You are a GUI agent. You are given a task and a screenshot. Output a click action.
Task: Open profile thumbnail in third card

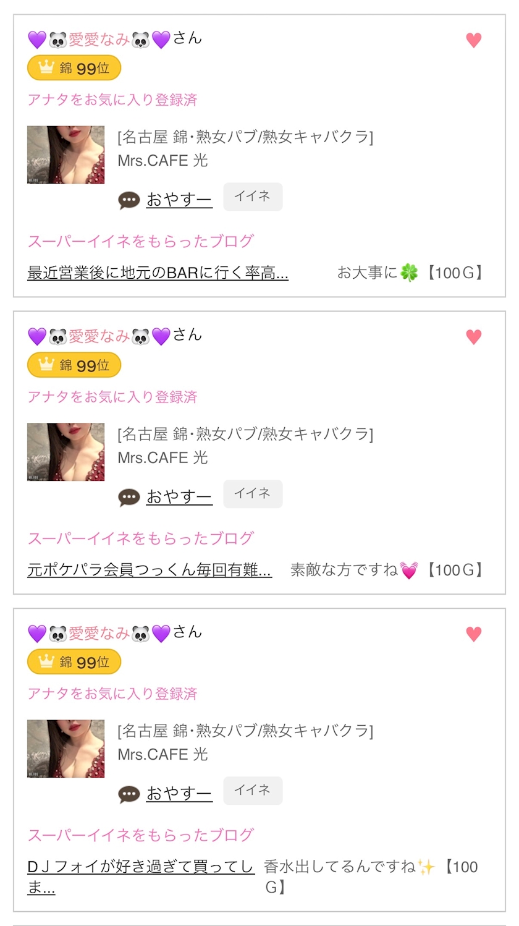pyautogui.click(x=66, y=749)
